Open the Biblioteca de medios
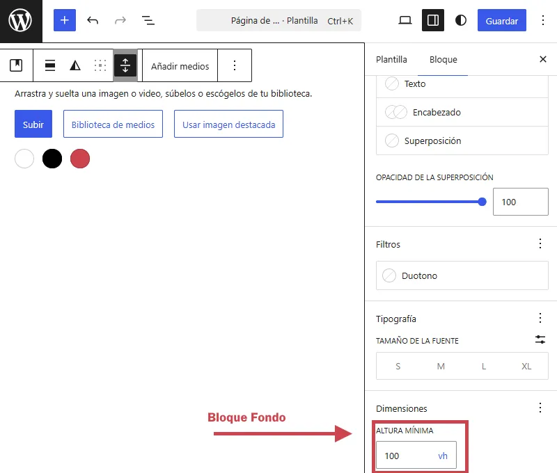The height and width of the screenshot is (473, 557). [x=113, y=125]
